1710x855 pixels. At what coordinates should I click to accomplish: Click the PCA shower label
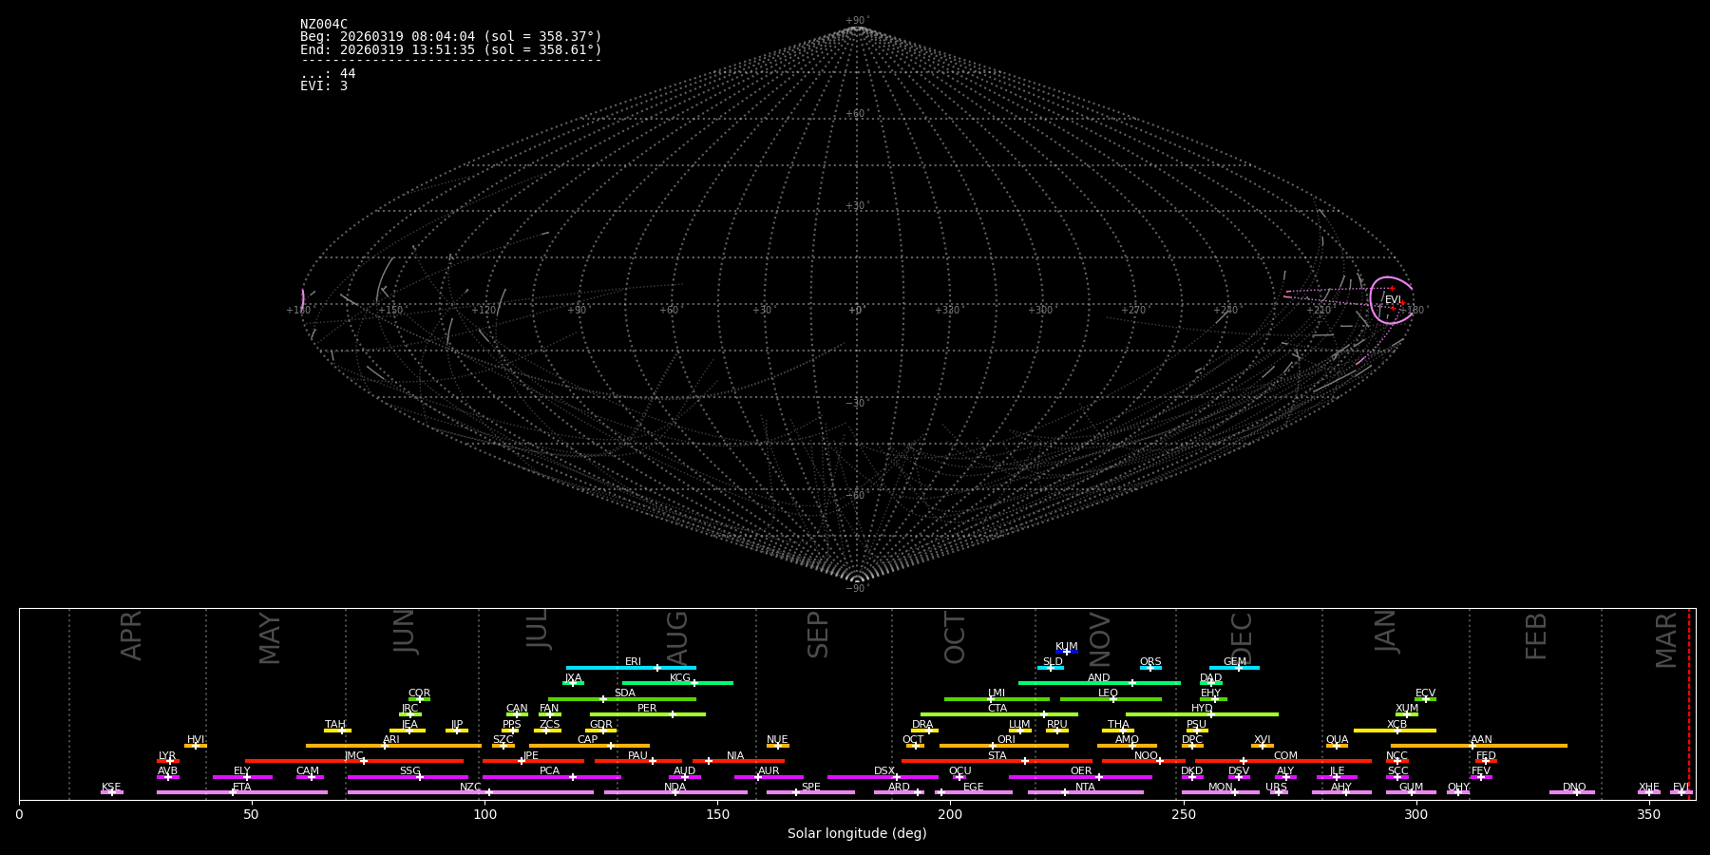click(549, 771)
